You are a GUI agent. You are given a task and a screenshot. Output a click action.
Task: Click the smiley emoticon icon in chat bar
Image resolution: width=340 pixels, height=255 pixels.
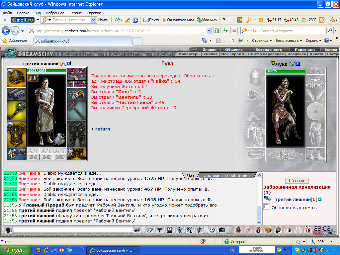click(212, 230)
